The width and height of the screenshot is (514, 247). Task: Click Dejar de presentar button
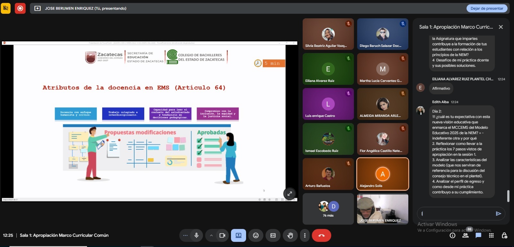(487, 8)
